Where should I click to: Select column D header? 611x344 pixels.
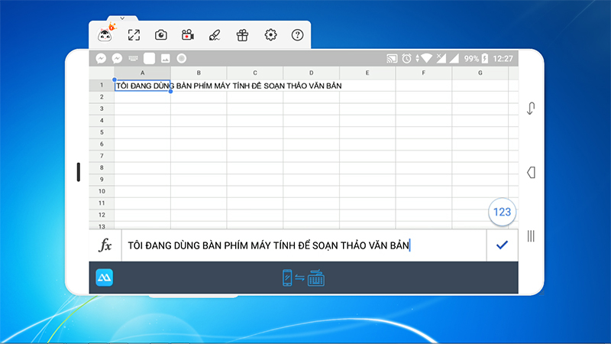click(x=312, y=73)
